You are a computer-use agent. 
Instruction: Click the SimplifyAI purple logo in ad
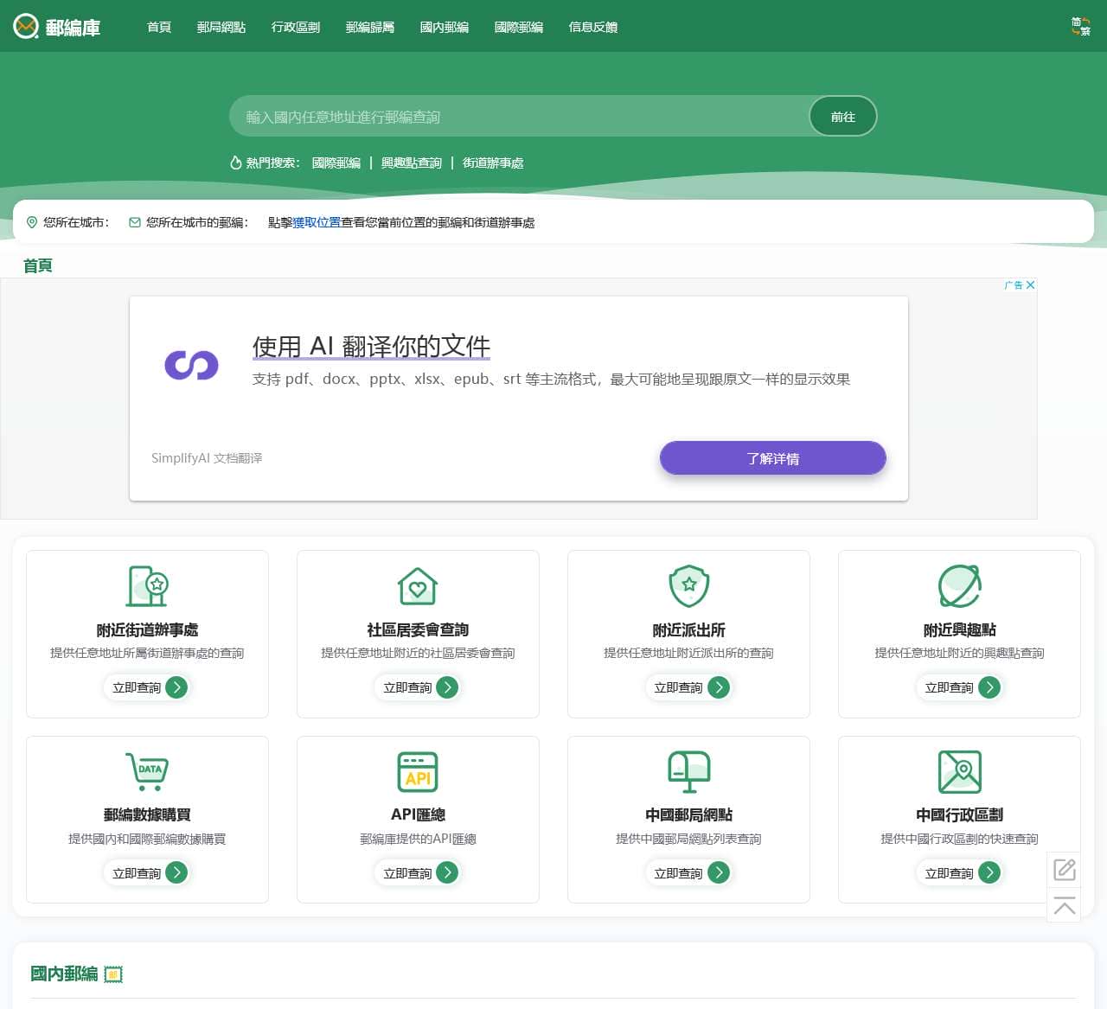click(x=191, y=365)
